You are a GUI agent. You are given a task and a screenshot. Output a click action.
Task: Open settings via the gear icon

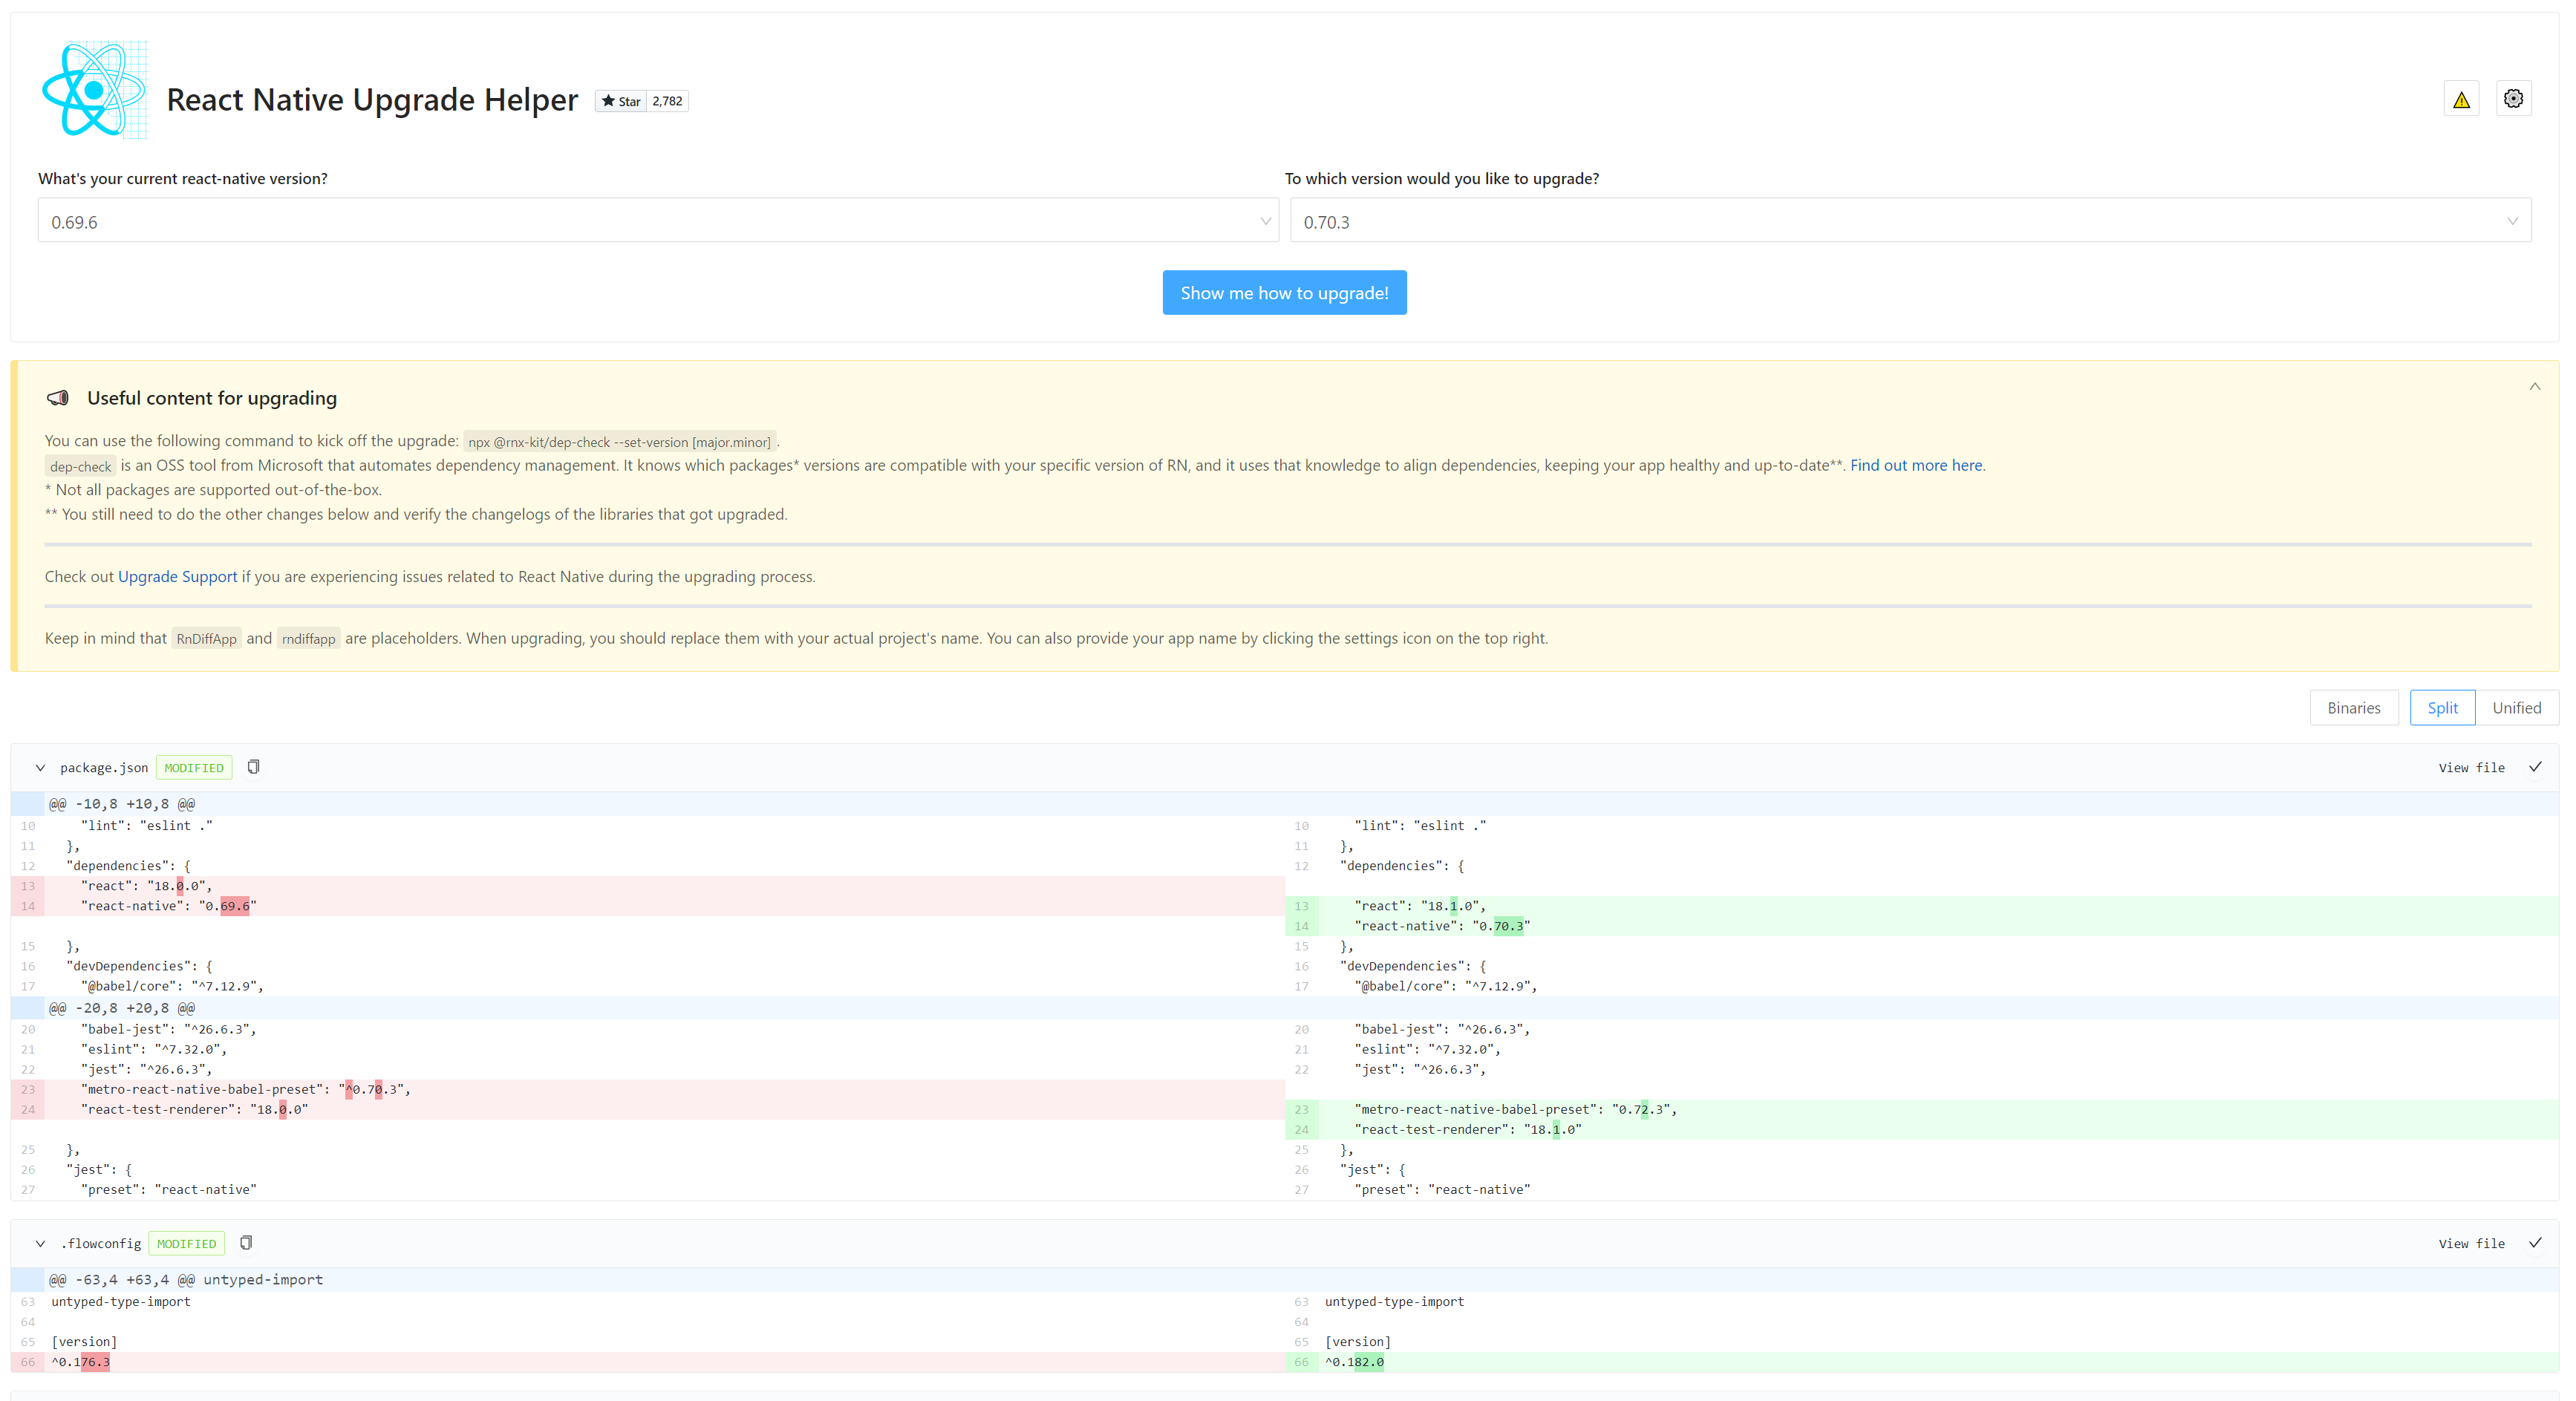(x=2513, y=99)
